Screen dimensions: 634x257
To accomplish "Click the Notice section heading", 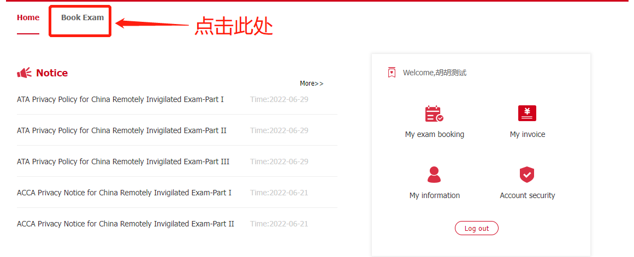I will click(52, 73).
